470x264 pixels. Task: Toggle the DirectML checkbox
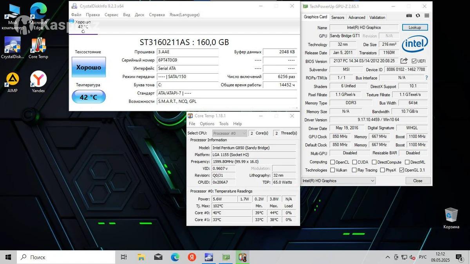point(407,162)
